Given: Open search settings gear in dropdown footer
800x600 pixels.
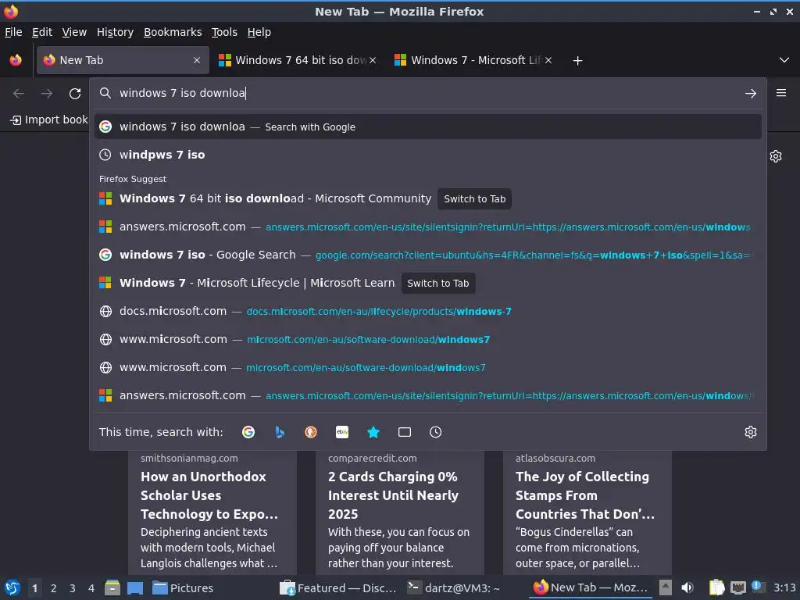Looking at the screenshot, I should pyautogui.click(x=751, y=432).
